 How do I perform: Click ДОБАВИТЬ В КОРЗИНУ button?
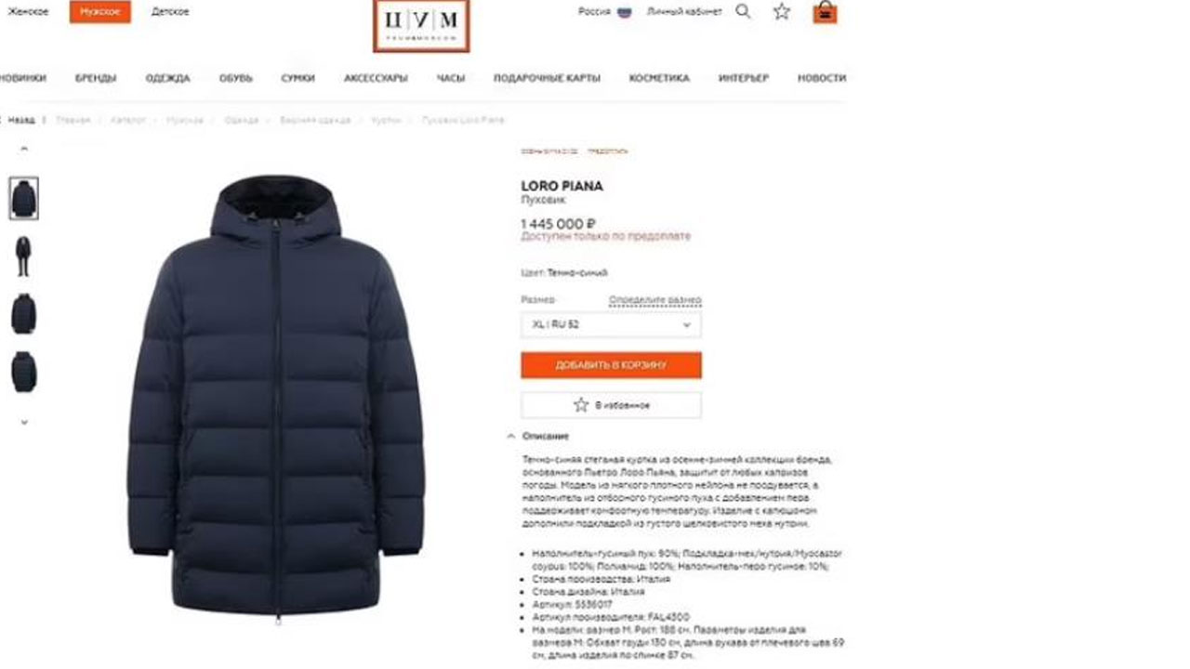(611, 365)
